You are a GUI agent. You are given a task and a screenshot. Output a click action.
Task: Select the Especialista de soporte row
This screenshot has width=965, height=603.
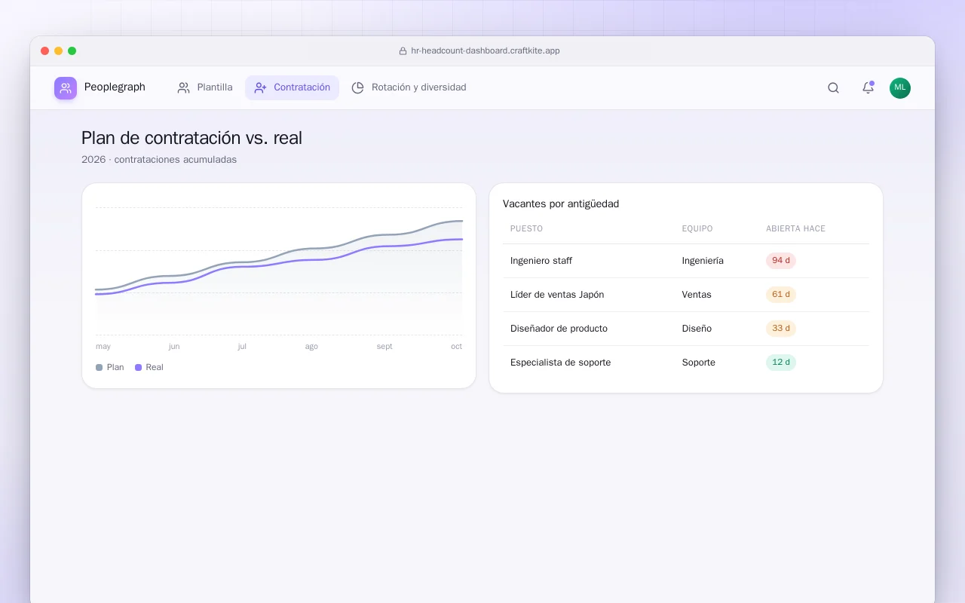tap(686, 363)
